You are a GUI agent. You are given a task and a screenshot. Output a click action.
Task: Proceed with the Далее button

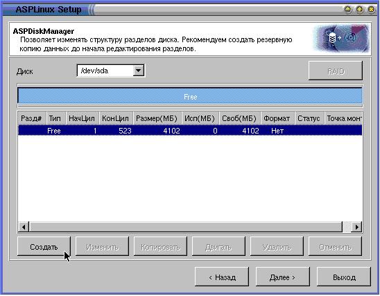tap(283, 277)
